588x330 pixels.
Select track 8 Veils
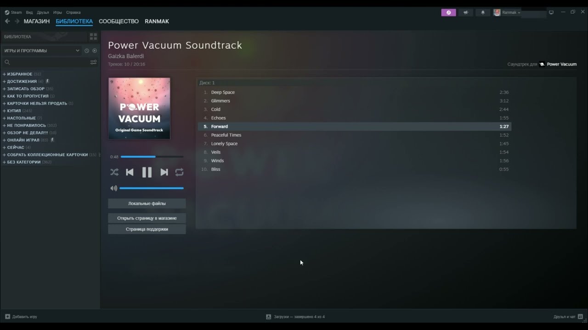click(x=355, y=152)
